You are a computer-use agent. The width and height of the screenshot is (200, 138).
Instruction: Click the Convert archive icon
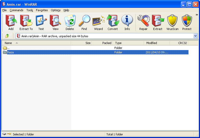(x=113, y=22)
